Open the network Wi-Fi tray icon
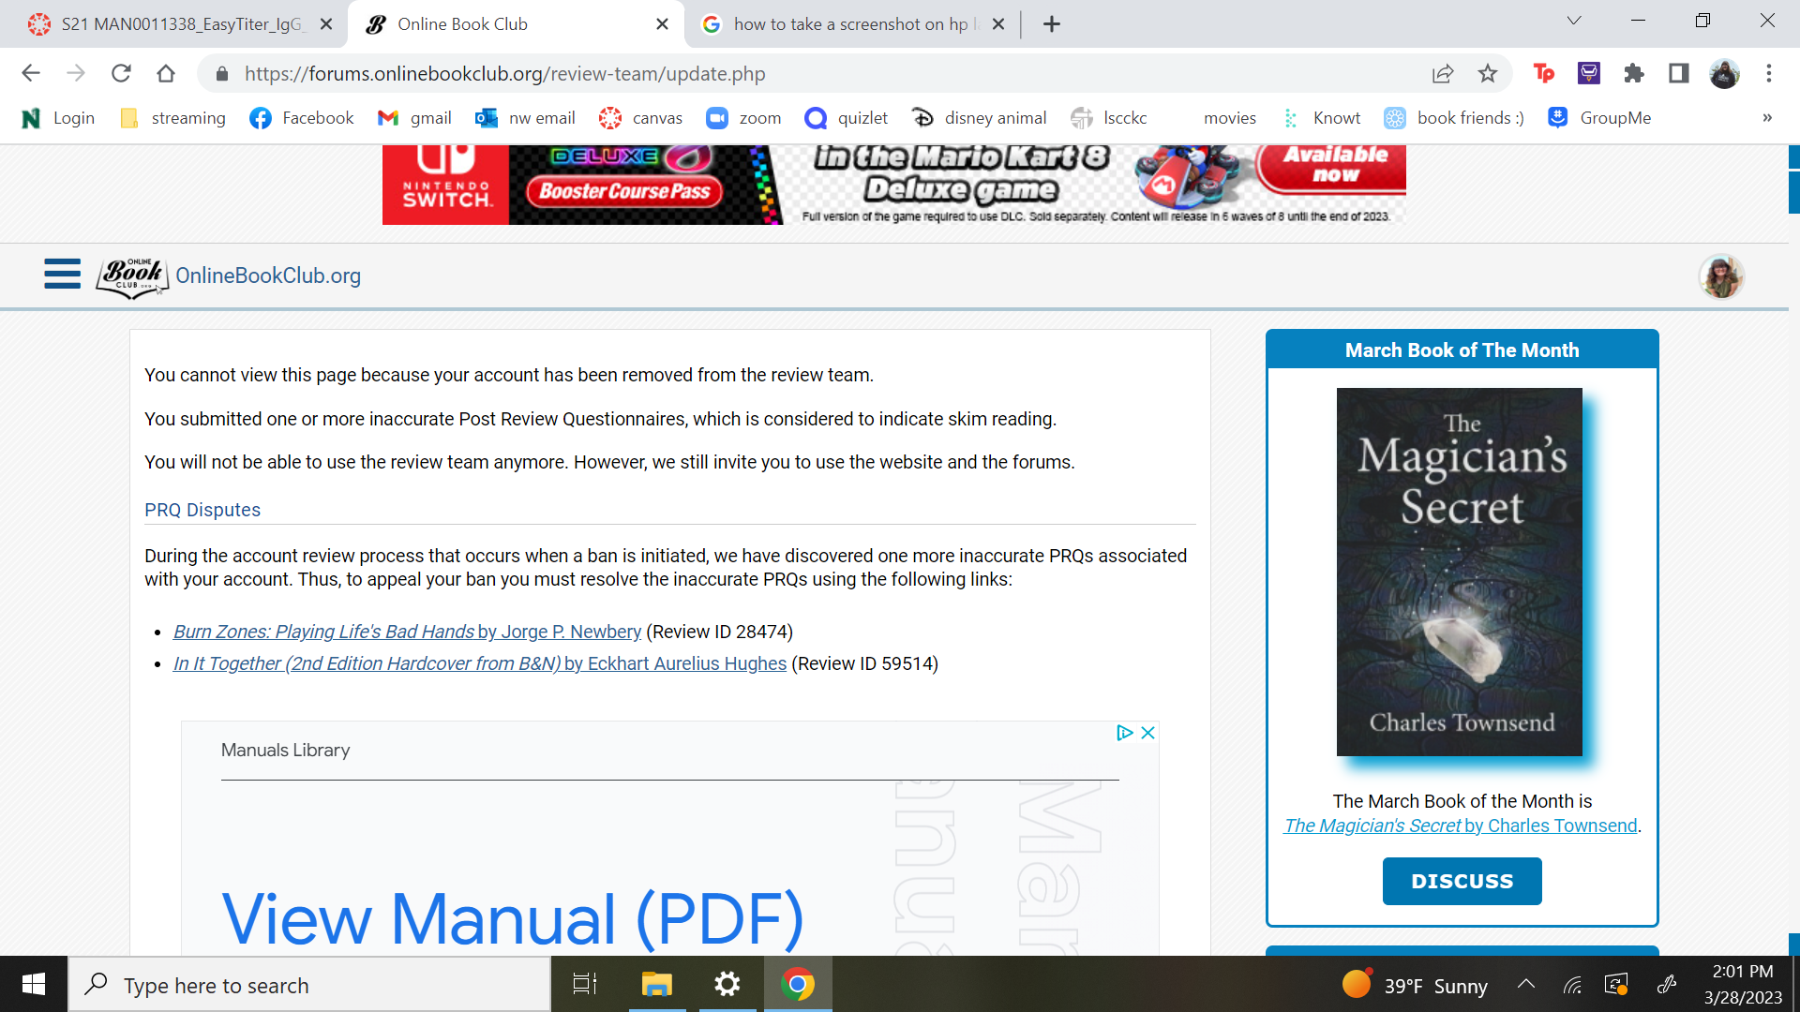The width and height of the screenshot is (1800, 1012). tap(1572, 985)
